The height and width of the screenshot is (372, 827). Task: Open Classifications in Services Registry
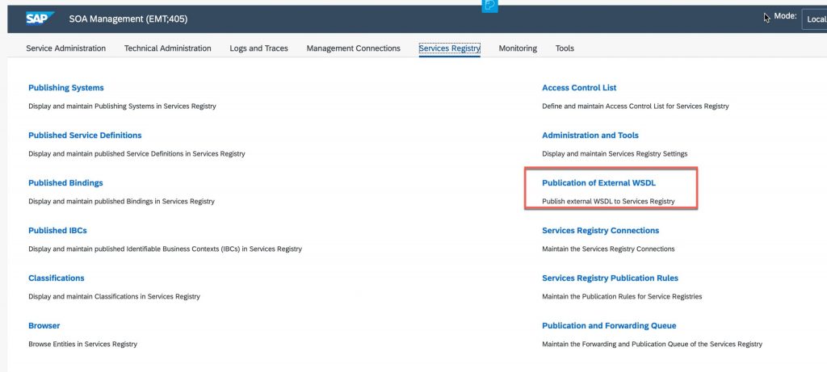pyautogui.click(x=57, y=278)
